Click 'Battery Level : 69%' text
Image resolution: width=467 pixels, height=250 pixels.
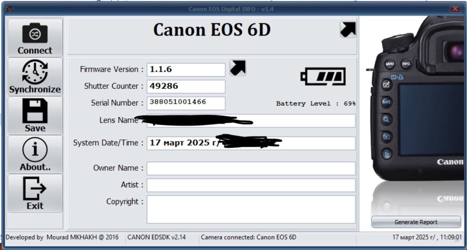(x=316, y=104)
